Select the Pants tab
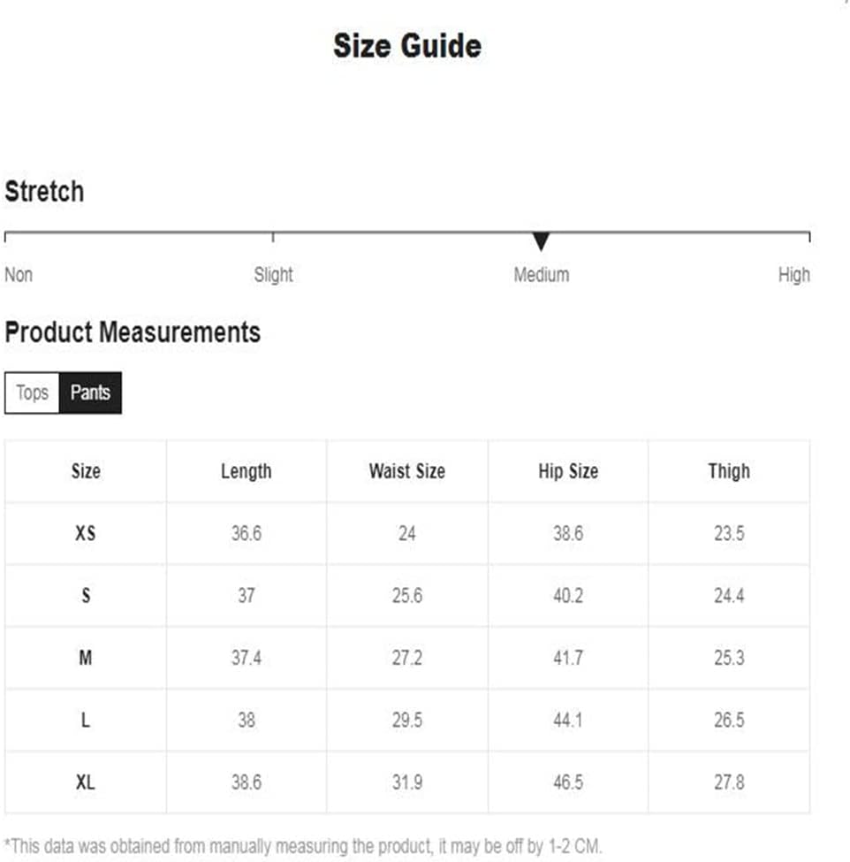The height and width of the screenshot is (862, 850). pos(91,393)
